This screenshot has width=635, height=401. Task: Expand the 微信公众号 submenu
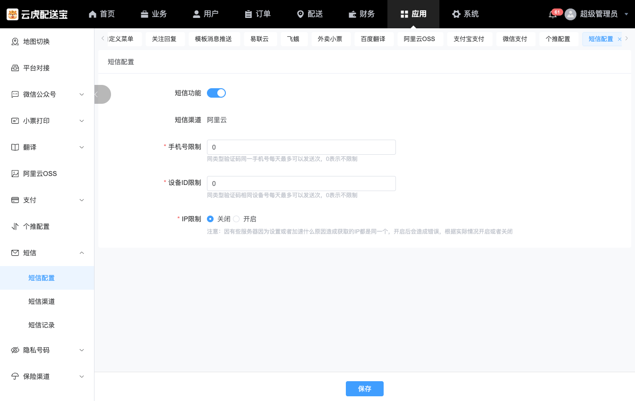pos(82,94)
